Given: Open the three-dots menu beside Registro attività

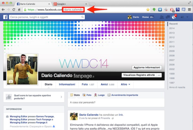Looking at the screenshot, I should click(159, 75).
